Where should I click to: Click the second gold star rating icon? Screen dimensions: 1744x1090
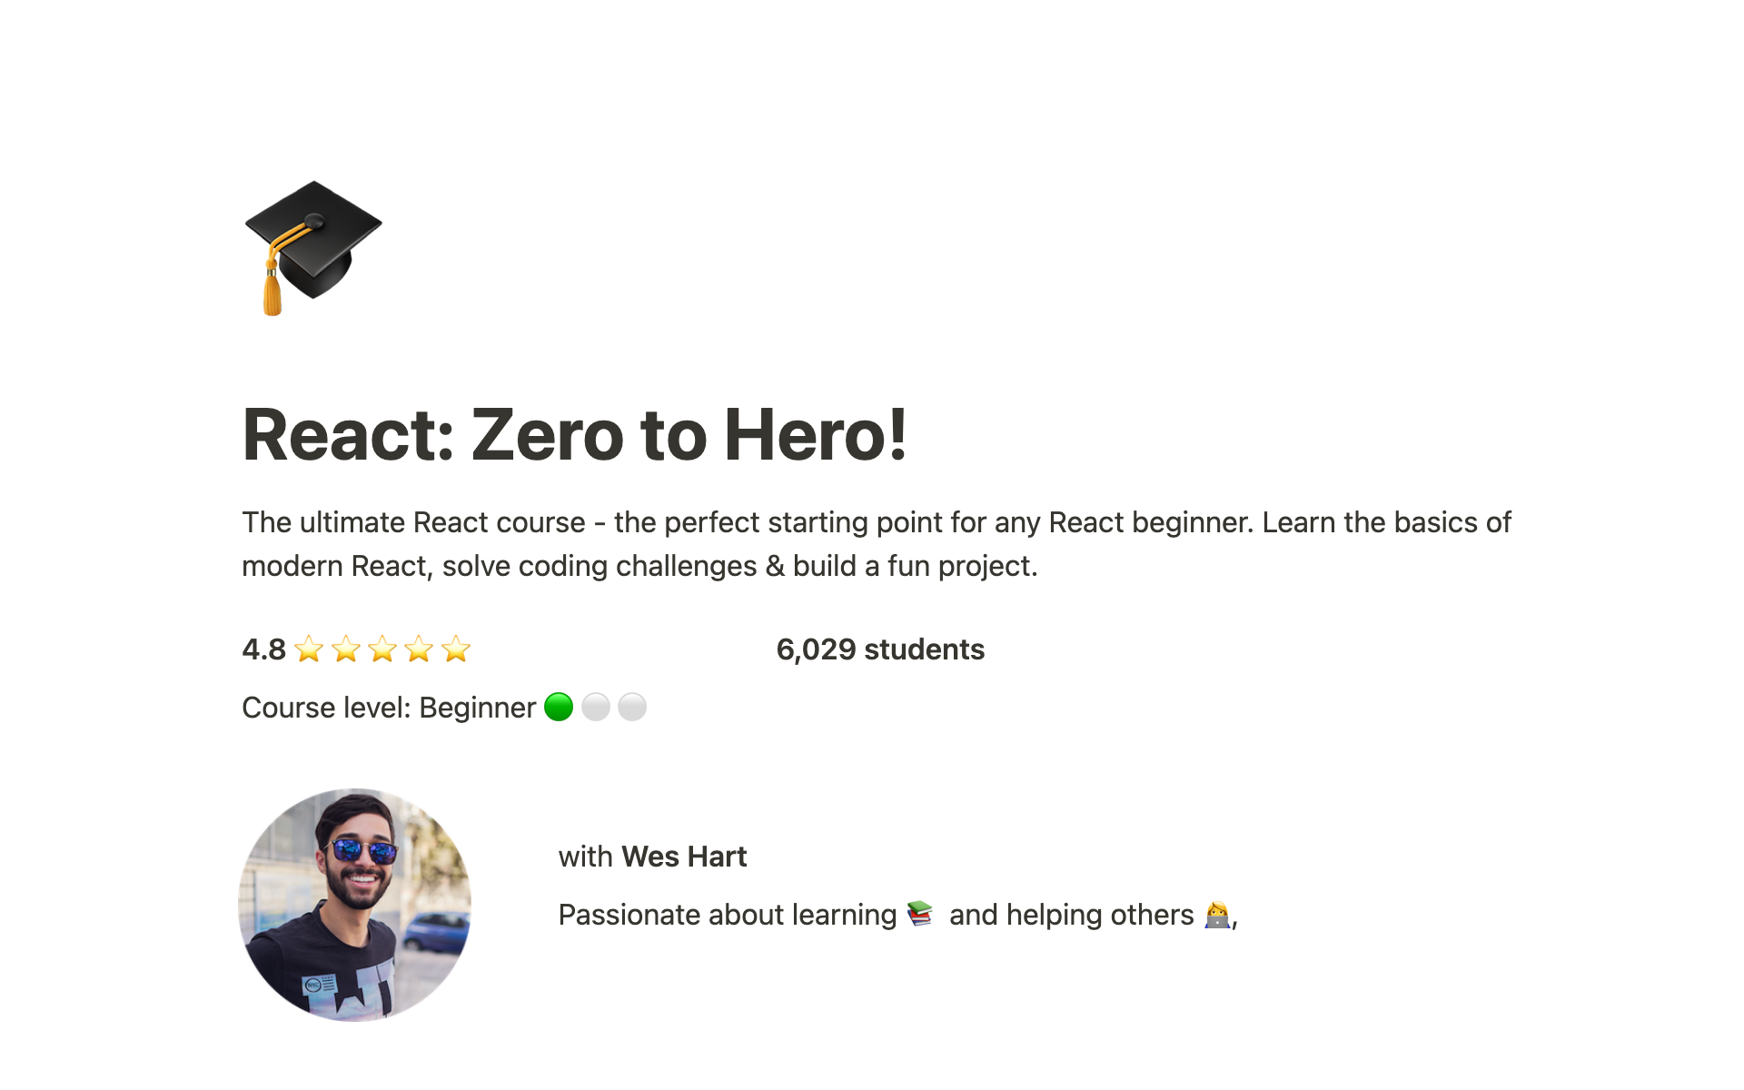click(348, 649)
